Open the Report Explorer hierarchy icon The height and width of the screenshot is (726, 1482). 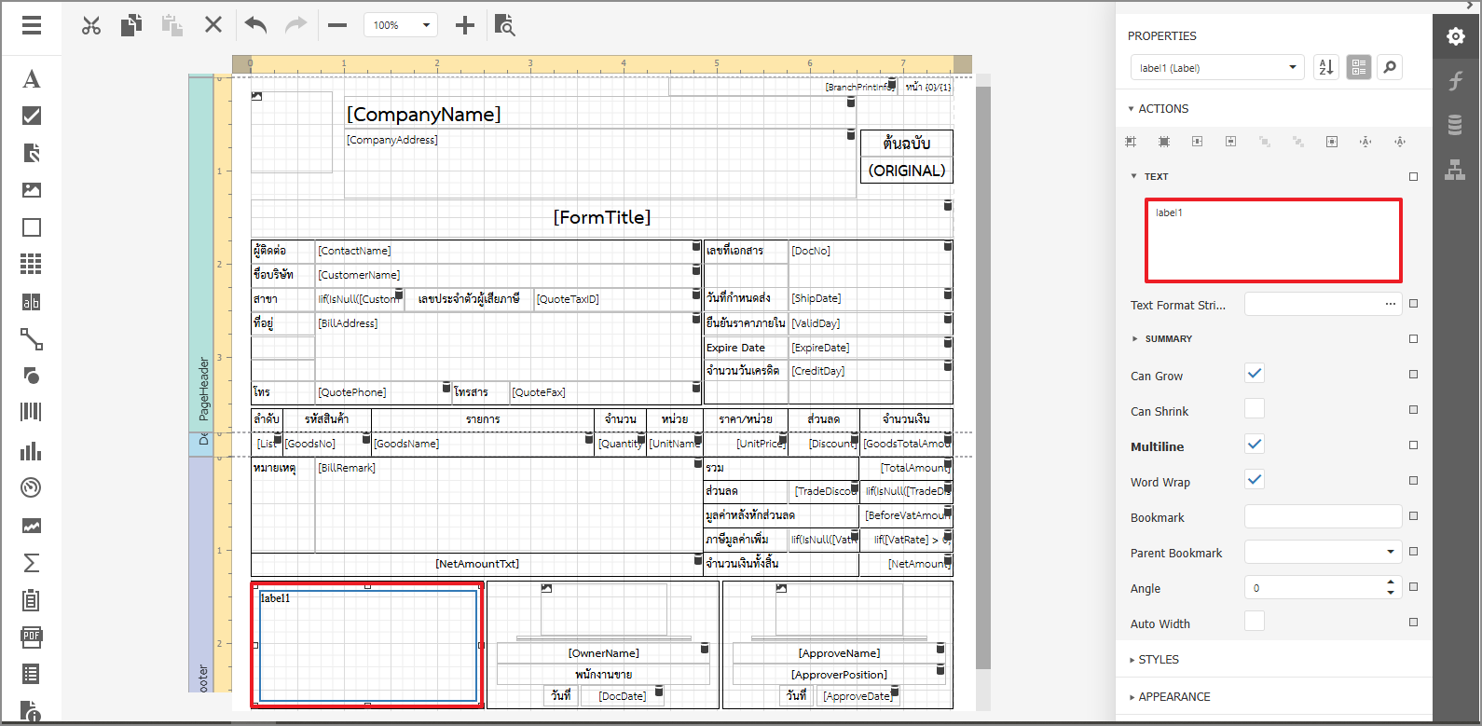pos(1455,170)
